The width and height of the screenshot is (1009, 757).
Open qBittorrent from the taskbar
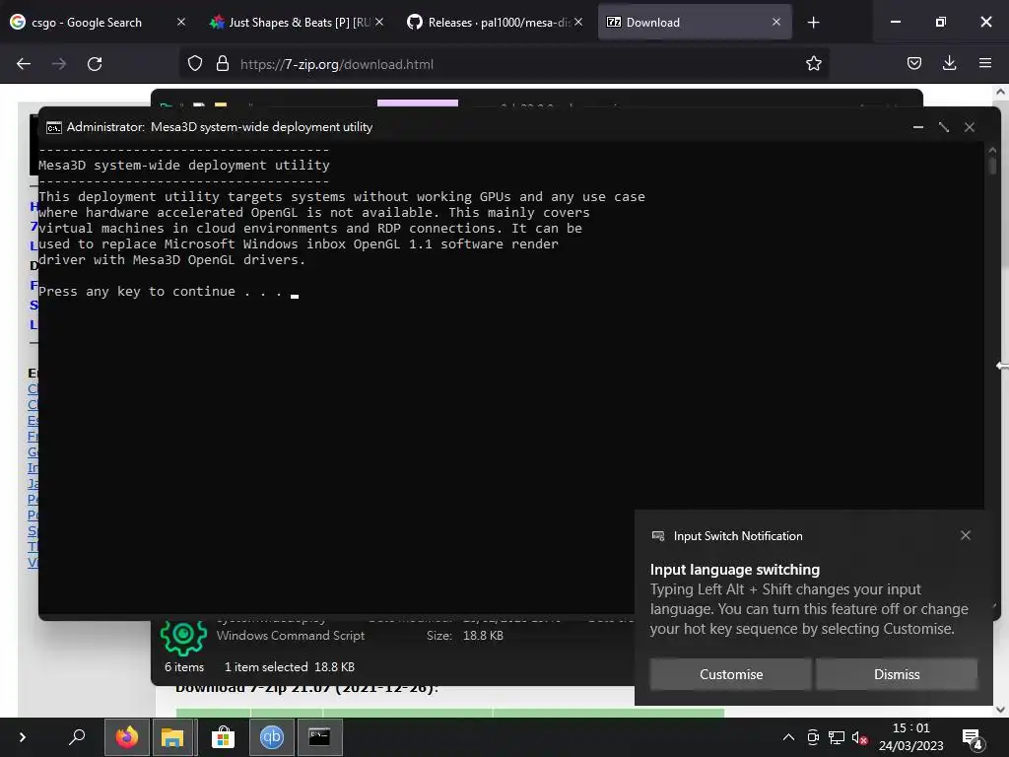(272, 737)
